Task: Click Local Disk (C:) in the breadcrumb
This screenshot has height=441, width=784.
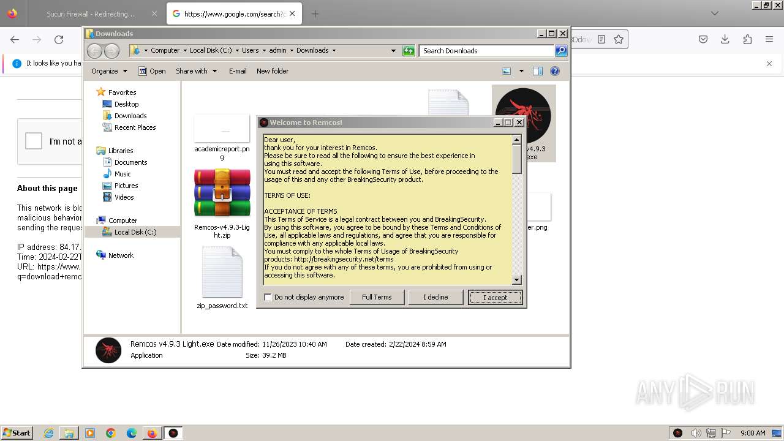Action: [211, 50]
